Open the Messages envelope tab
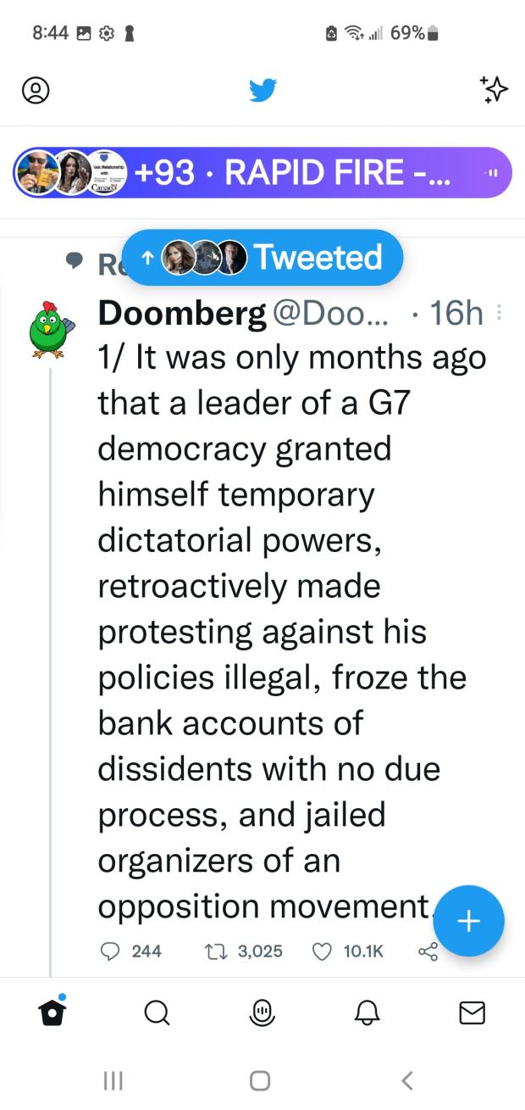The image size is (525, 1110). point(472,1012)
